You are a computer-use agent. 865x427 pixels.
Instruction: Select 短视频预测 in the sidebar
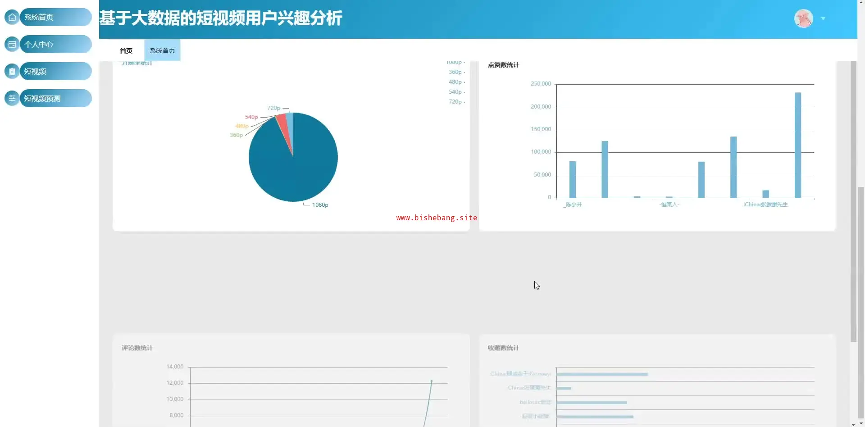pyautogui.click(x=55, y=98)
